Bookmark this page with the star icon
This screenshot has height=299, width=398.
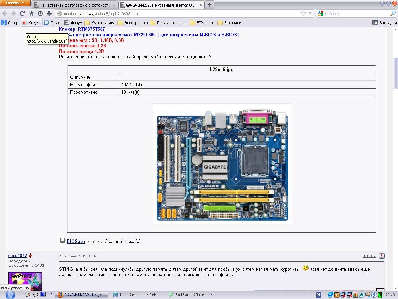303,13
